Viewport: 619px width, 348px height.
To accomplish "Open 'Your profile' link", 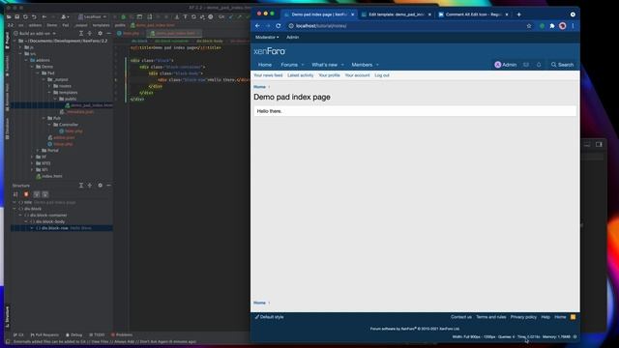I will pos(329,75).
